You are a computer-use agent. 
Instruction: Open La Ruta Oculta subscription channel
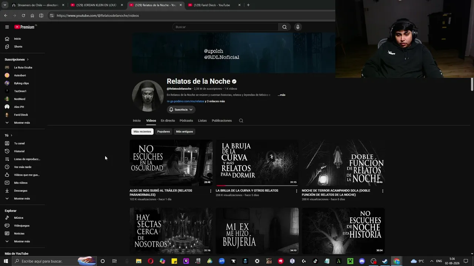click(23, 68)
